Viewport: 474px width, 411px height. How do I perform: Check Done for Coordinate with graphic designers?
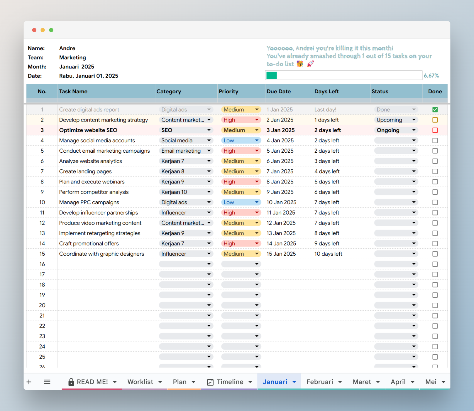pyautogui.click(x=435, y=254)
